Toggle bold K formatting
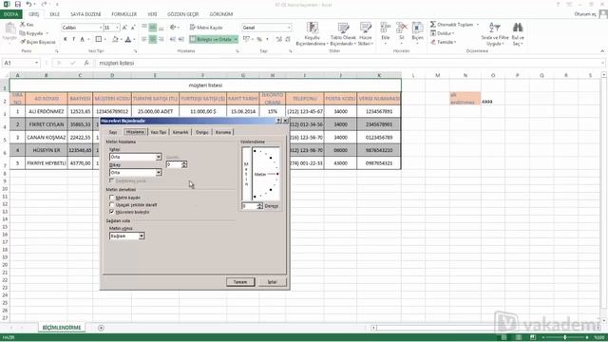608x342 pixels. (x=66, y=39)
